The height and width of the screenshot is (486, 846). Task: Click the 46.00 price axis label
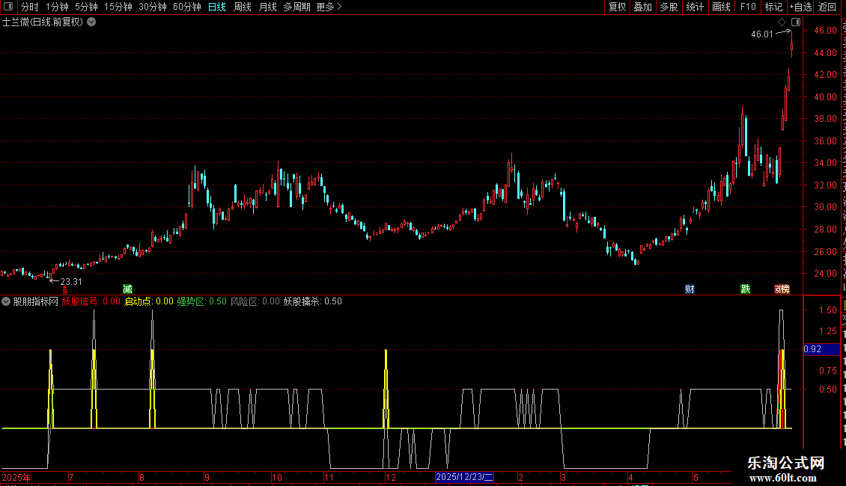826,31
